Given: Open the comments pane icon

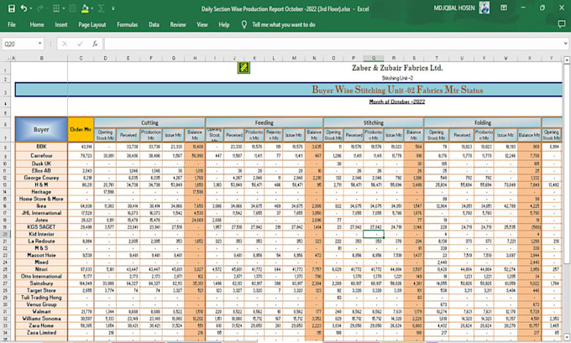Looking at the screenshot, I should tap(561, 24).
